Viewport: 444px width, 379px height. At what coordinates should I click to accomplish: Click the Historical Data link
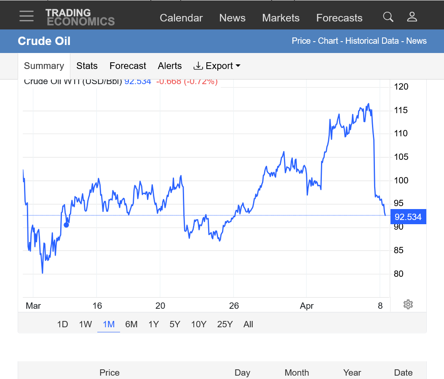tap(372, 41)
